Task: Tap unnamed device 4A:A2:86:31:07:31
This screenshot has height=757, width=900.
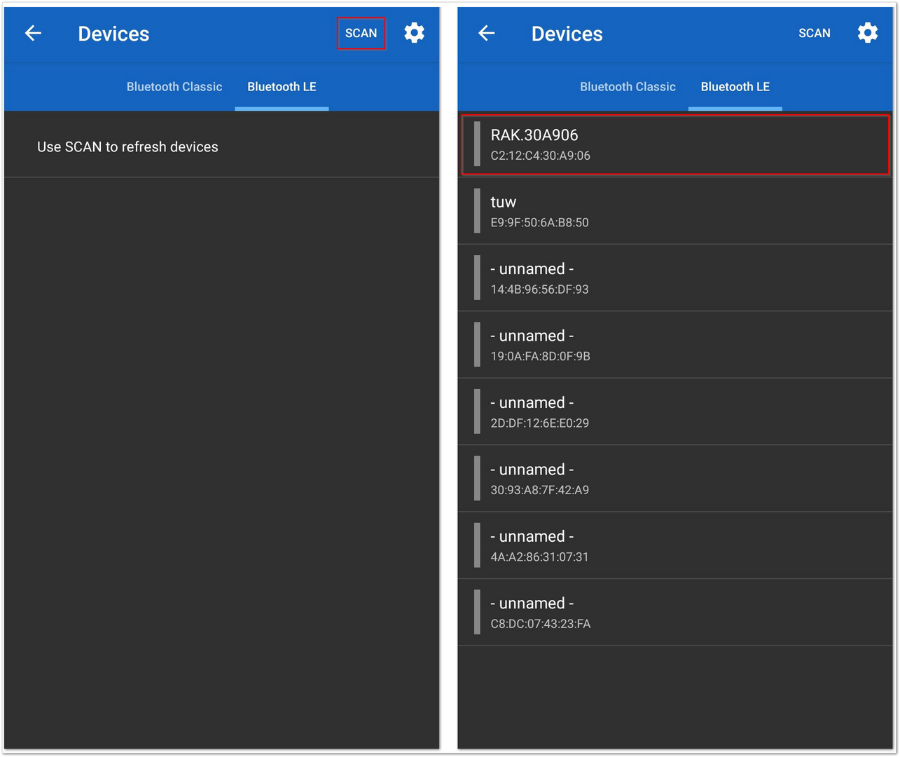Action: click(x=675, y=545)
